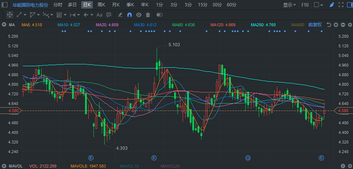The height and width of the screenshot is (169, 353).
Task: Open the window layout square dropdown
Action: point(318,5)
